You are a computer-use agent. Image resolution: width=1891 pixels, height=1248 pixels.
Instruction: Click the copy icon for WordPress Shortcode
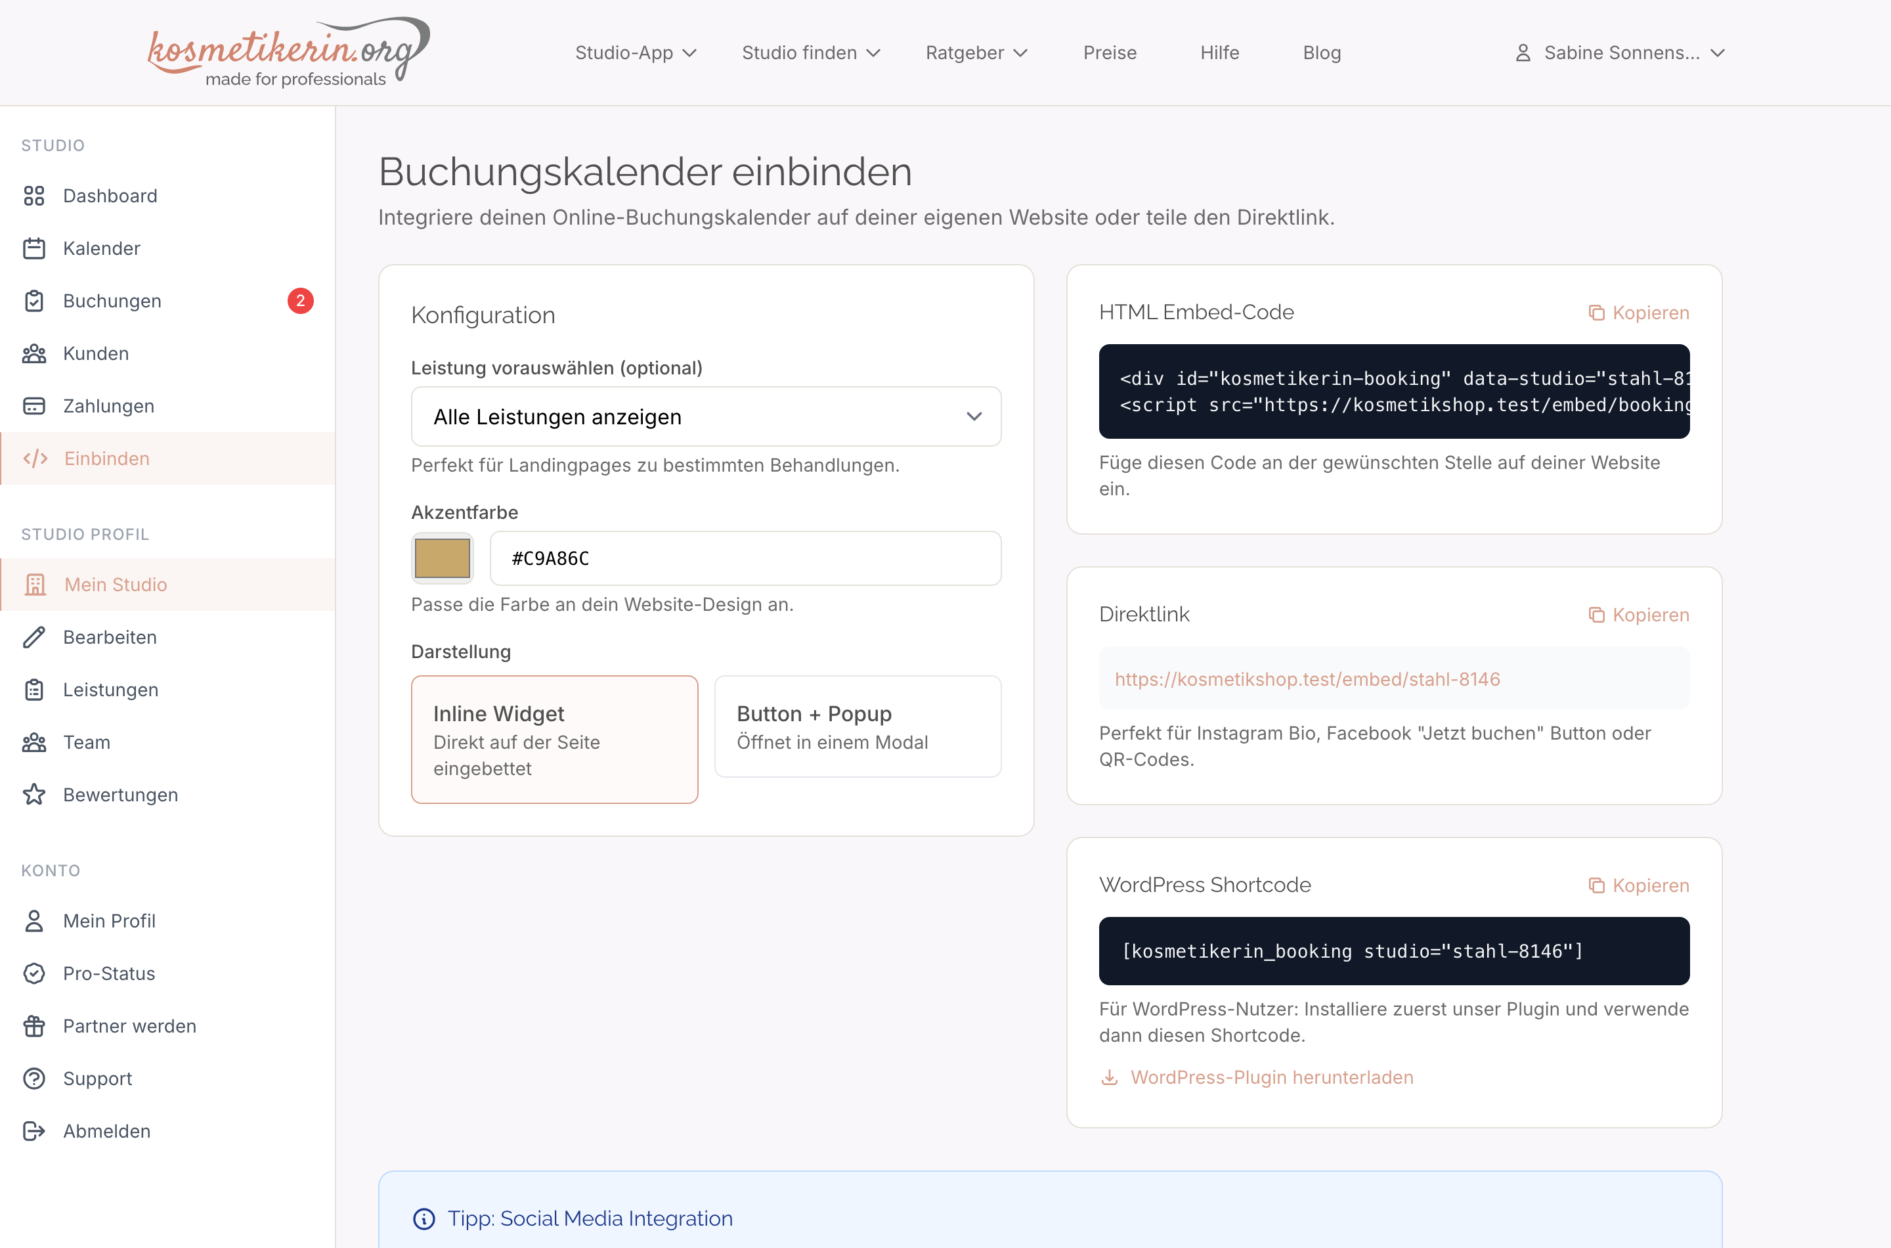(x=1596, y=885)
